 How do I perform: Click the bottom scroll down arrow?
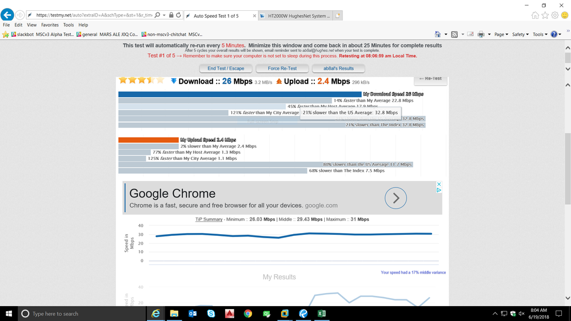tap(568, 298)
